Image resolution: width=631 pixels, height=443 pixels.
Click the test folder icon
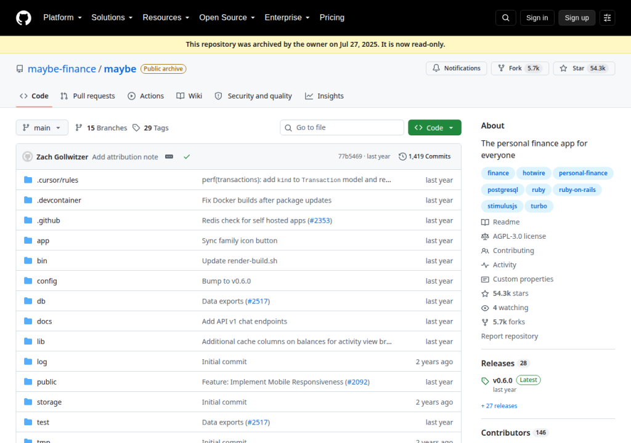(x=28, y=421)
